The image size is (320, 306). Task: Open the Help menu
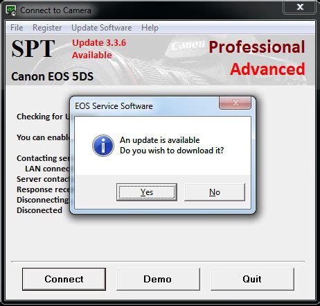(x=150, y=28)
